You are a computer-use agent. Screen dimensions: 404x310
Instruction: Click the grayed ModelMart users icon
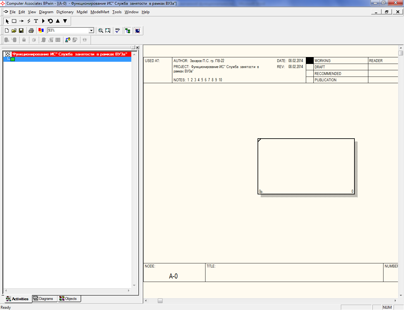tap(85, 40)
